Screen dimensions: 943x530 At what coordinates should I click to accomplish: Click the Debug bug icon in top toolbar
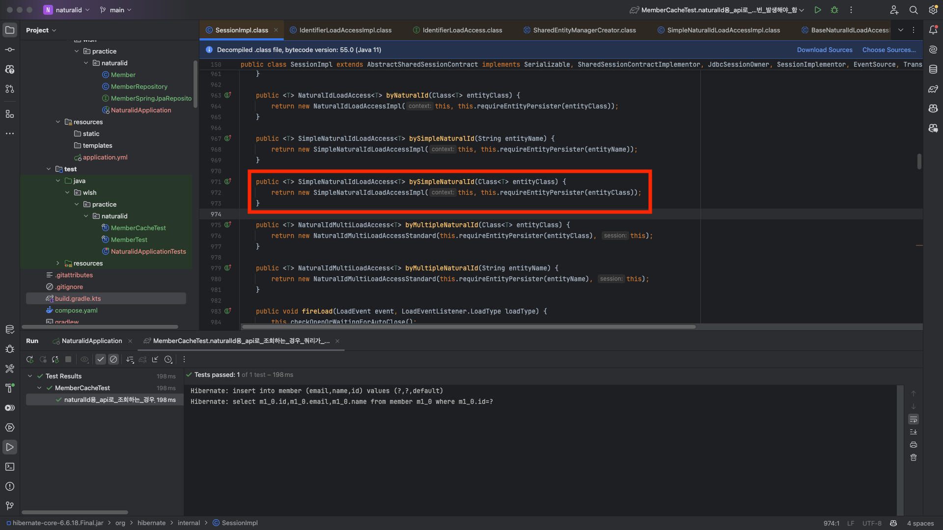834,10
